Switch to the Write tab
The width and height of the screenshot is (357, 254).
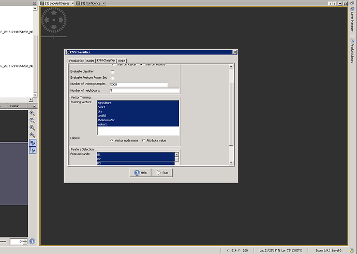[x=122, y=61]
